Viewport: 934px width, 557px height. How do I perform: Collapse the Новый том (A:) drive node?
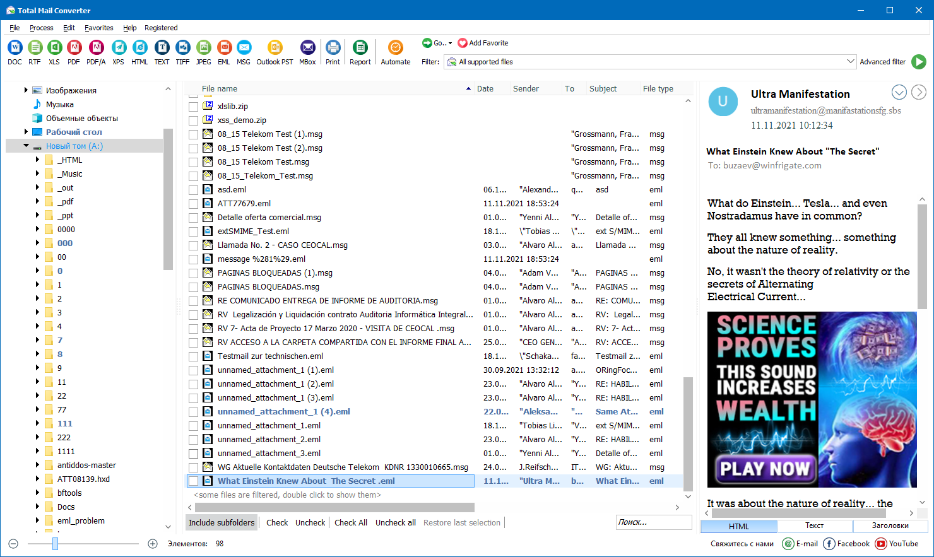27,145
